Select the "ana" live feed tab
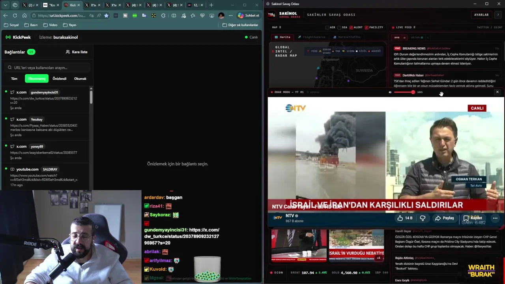This screenshot has width=505, height=284. tap(397, 37)
